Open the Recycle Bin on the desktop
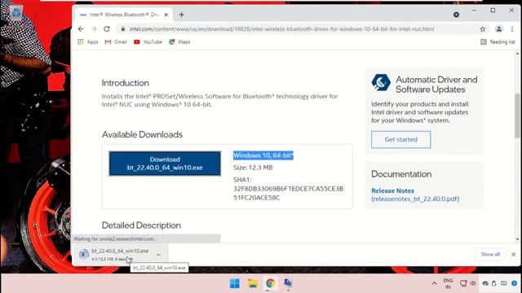 coord(15,13)
